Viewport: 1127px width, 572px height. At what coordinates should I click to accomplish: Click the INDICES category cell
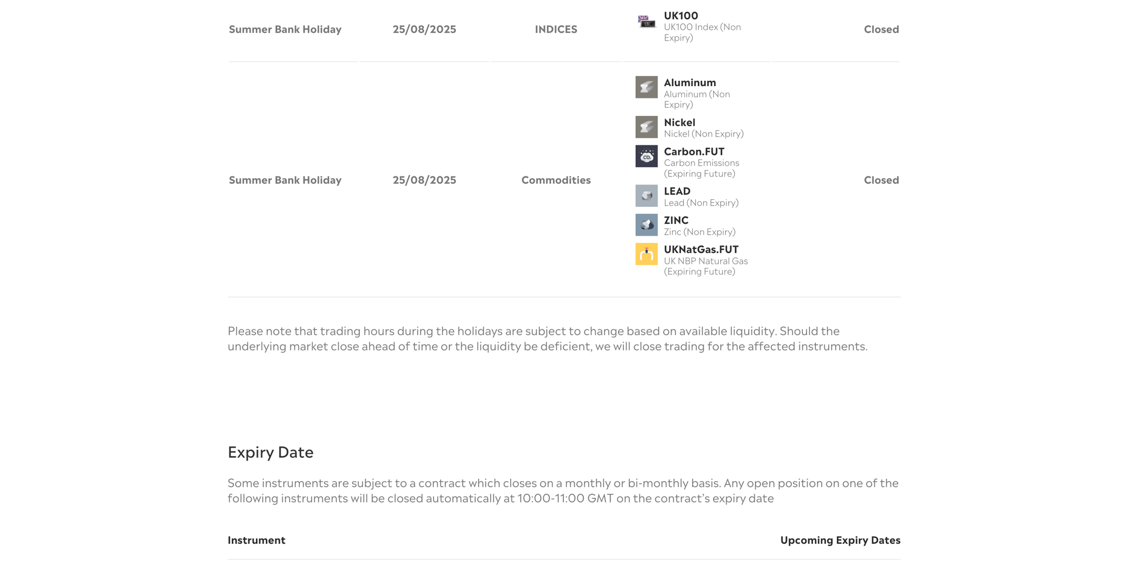point(556,29)
